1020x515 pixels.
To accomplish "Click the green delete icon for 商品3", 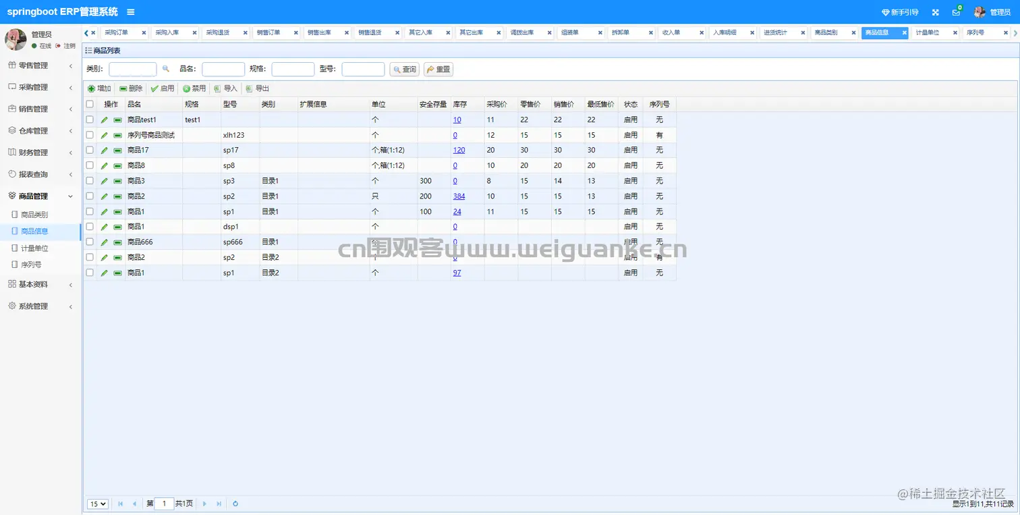I will [118, 181].
